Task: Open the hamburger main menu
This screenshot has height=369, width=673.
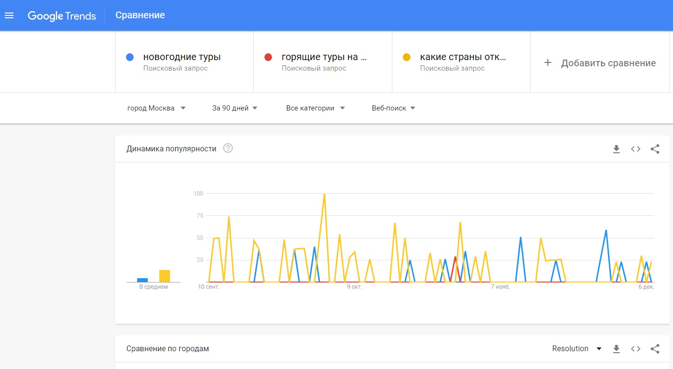Action: click(x=9, y=15)
